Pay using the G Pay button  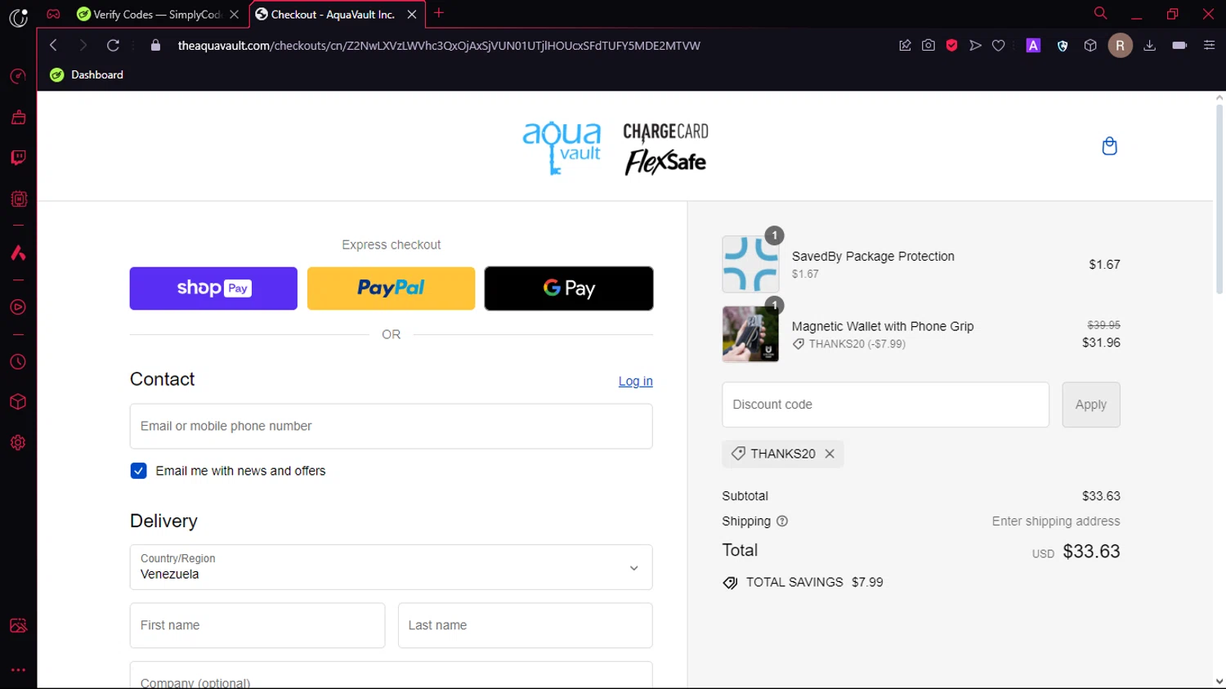(x=569, y=289)
